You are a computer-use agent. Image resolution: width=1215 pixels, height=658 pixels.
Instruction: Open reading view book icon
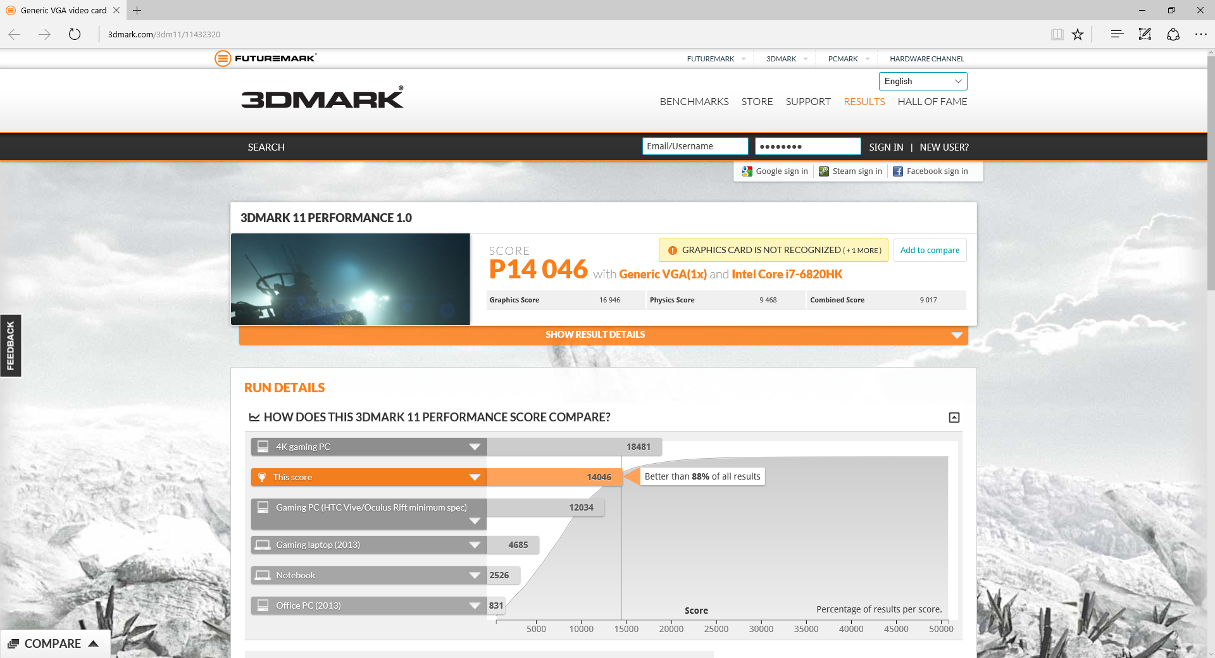click(x=1057, y=34)
